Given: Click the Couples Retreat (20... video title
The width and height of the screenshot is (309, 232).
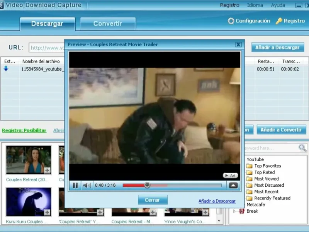Looking at the screenshot, I should click(x=27, y=180).
